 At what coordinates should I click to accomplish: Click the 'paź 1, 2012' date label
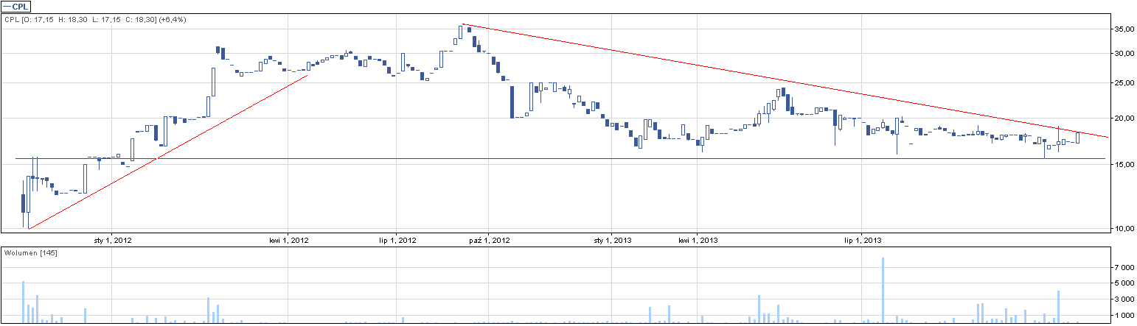490,240
